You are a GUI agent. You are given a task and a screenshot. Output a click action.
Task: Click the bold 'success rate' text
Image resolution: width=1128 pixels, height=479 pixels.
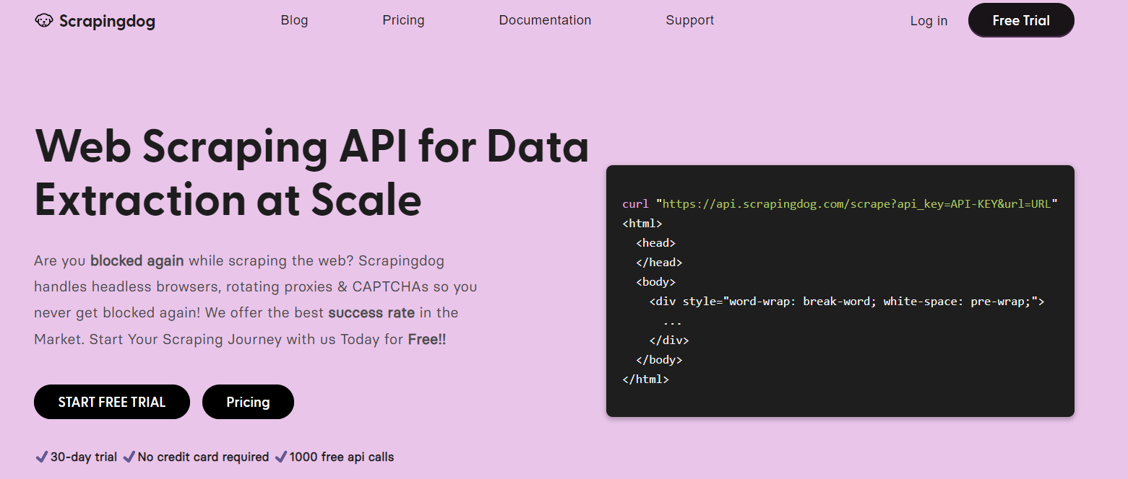coord(371,312)
